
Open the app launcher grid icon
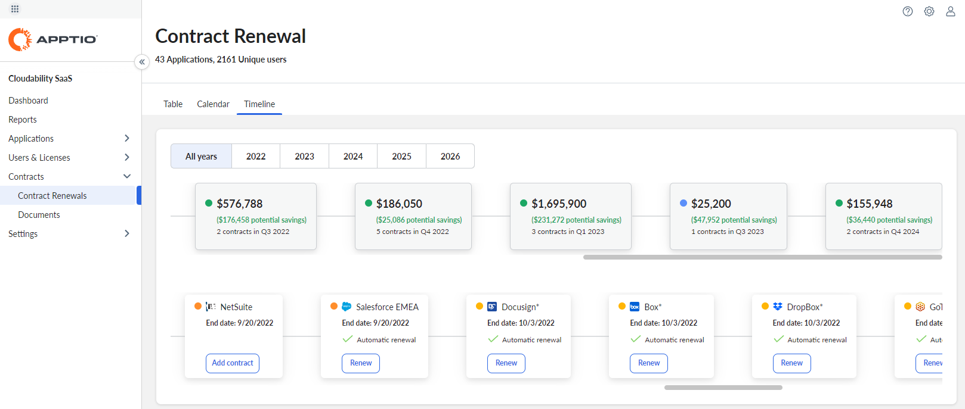(x=15, y=9)
